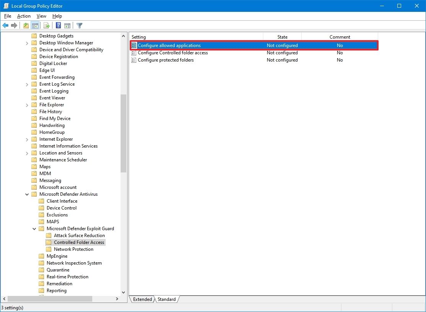This screenshot has width=426, height=312.
Task: Collapse the Microsoft Defender Antivirus node
Action: point(26,194)
